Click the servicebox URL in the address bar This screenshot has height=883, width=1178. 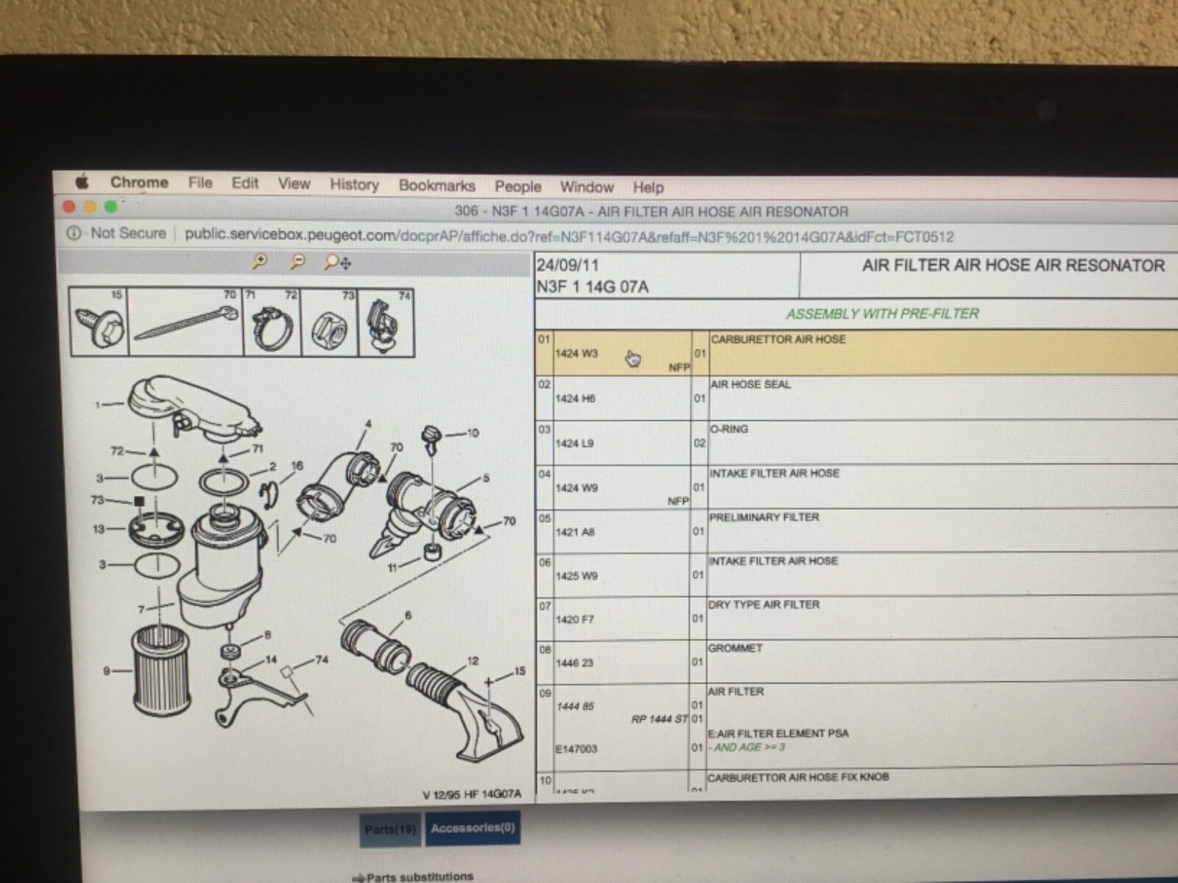coord(569,236)
